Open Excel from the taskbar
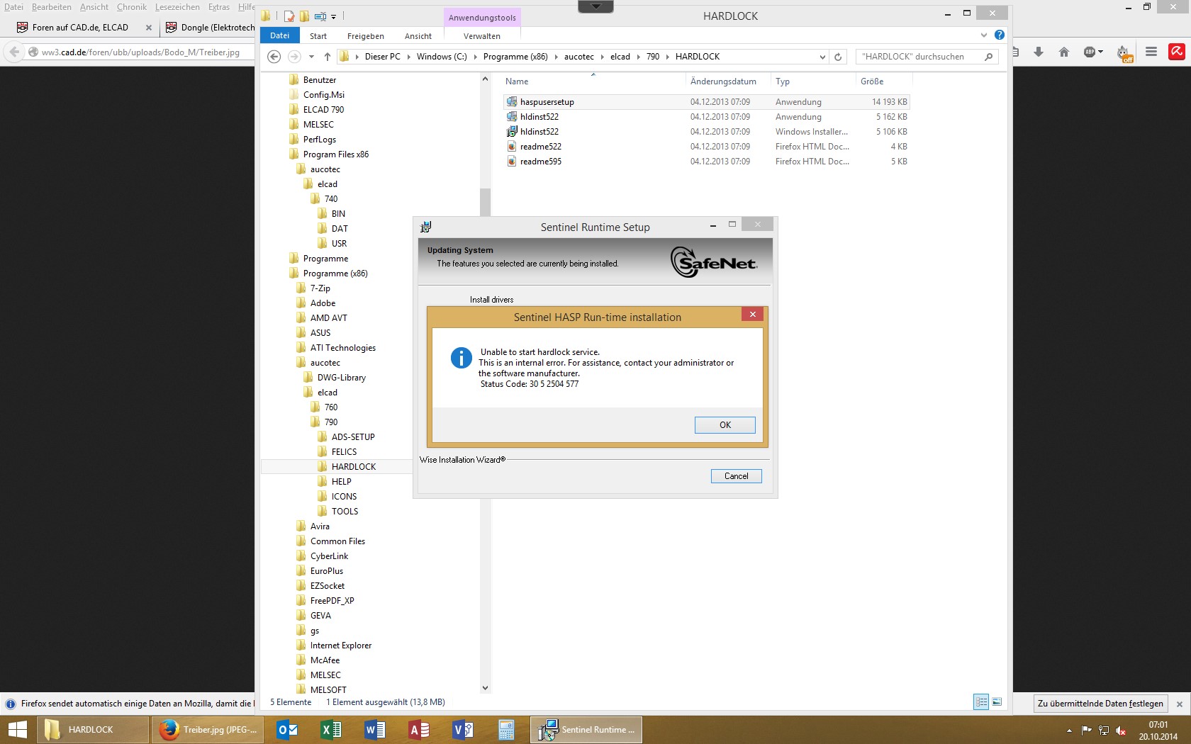 click(331, 730)
